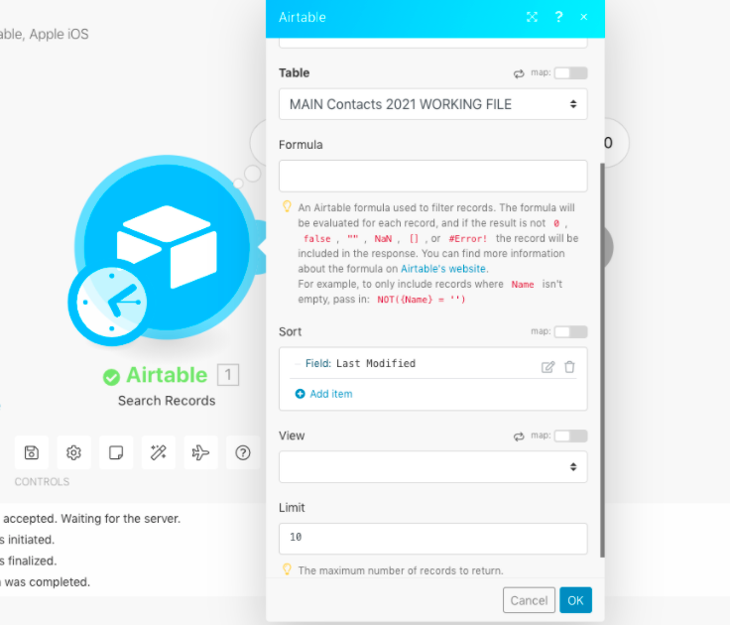Click the Field: Last Modified sort row

[x=433, y=364]
